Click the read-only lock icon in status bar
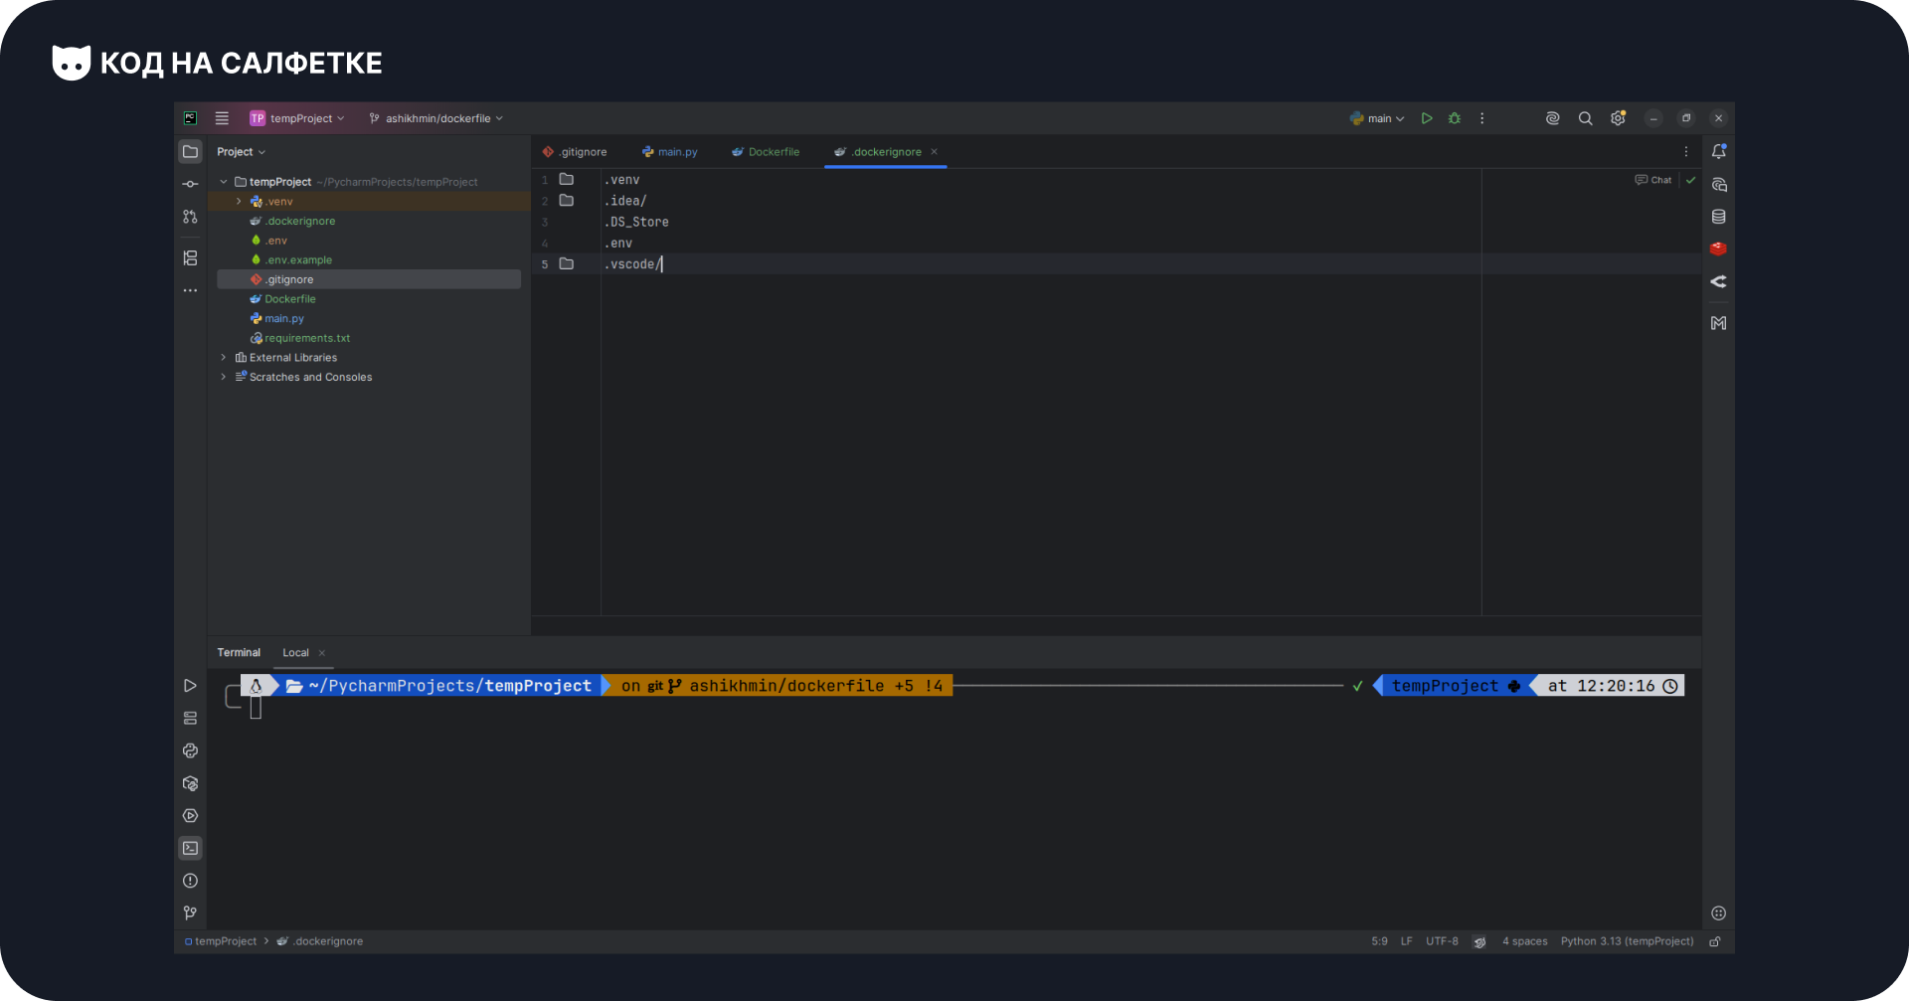The height and width of the screenshot is (1001, 1909). pos(1715,941)
